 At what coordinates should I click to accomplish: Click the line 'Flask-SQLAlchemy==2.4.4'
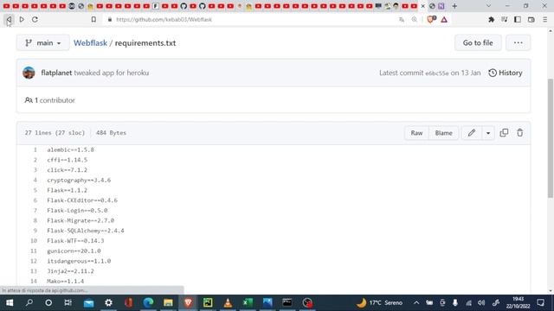pyautogui.click(x=86, y=231)
